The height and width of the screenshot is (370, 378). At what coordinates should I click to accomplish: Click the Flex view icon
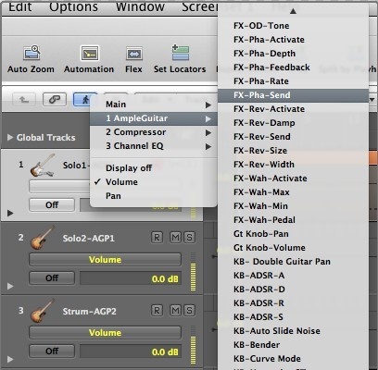click(x=134, y=54)
